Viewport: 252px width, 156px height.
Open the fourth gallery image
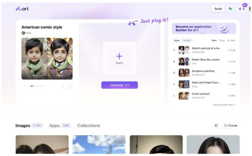tap(213, 145)
